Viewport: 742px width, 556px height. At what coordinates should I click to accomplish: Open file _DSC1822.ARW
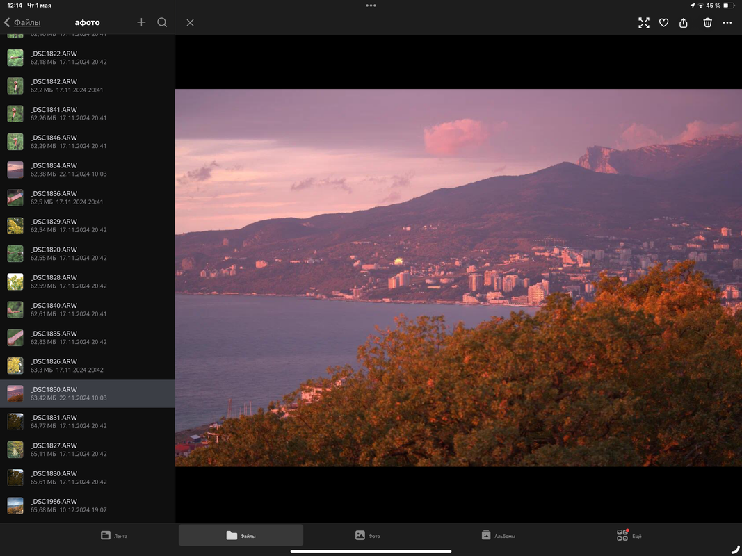tap(88, 58)
